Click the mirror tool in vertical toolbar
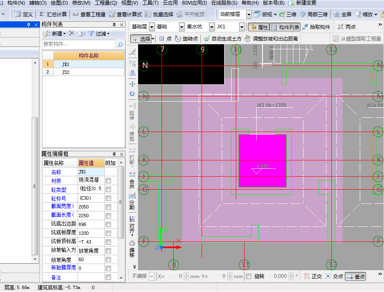 [x=132, y=73]
